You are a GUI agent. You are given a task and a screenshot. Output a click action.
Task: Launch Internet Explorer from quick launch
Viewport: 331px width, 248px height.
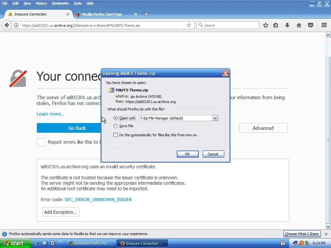38,243
